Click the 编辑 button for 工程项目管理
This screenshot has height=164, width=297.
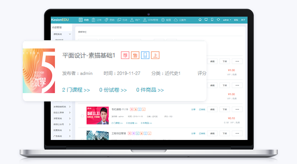(212, 133)
